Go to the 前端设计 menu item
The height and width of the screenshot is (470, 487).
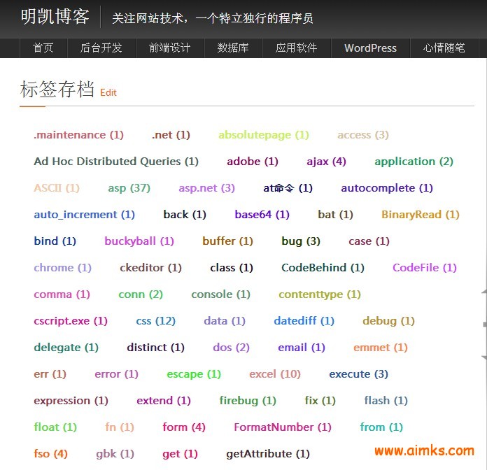tap(169, 48)
